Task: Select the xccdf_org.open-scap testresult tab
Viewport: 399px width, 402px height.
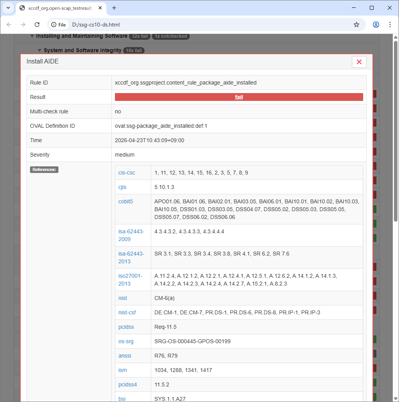Action: [58, 8]
